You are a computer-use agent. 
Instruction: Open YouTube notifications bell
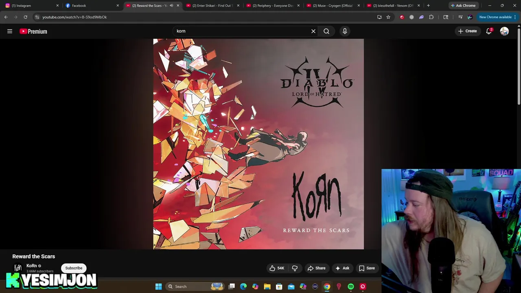click(x=489, y=31)
